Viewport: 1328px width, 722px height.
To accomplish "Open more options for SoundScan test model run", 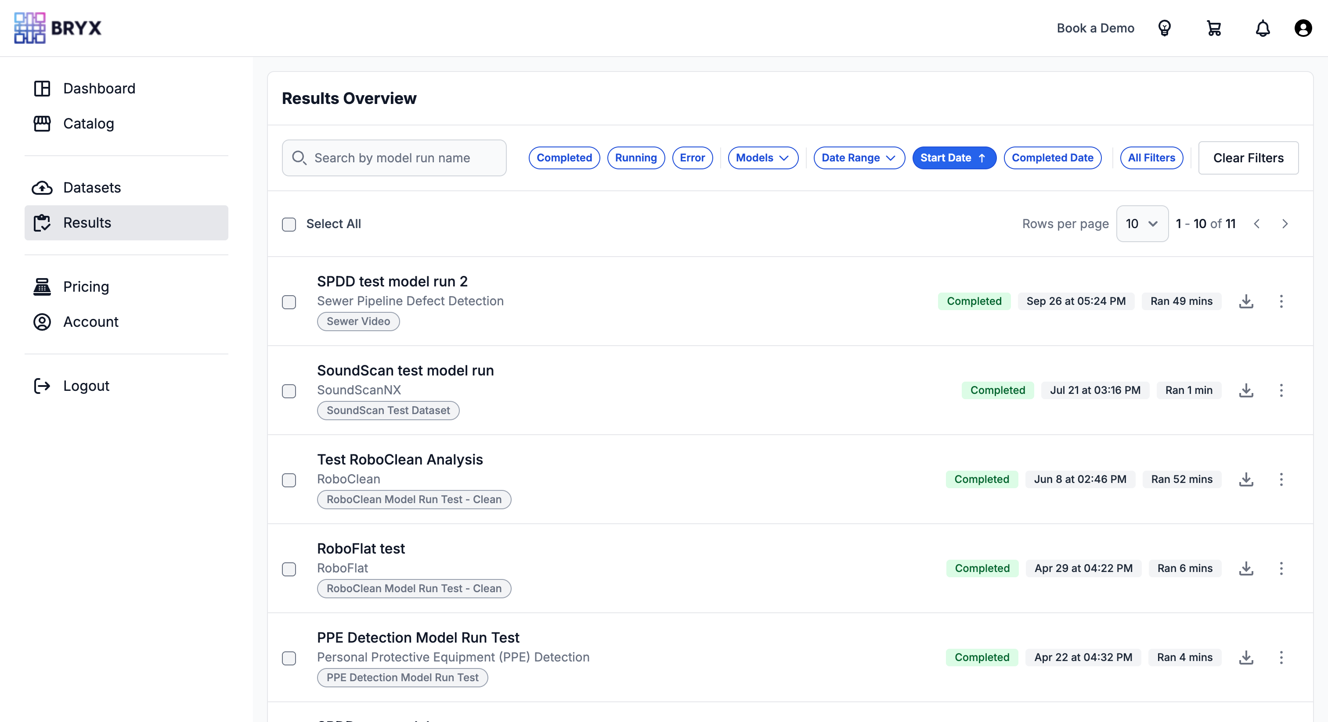I will pyautogui.click(x=1281, y=390).
